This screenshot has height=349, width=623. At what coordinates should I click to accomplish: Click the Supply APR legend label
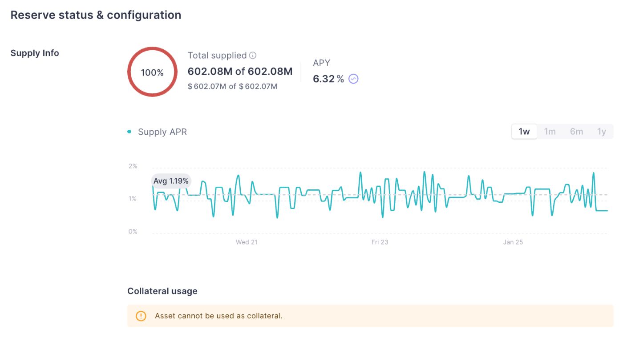coord(162,132)
